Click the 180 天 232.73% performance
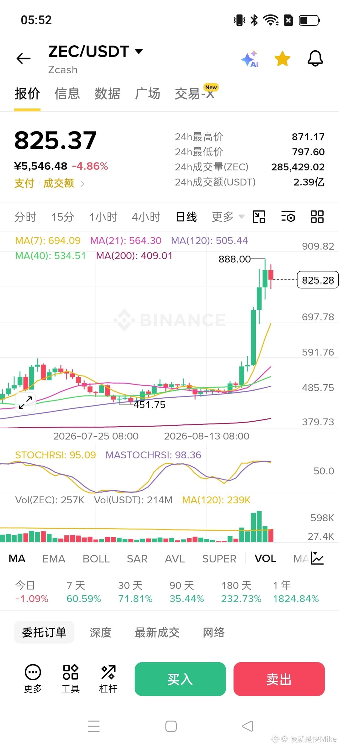339x747 pixels. (x=241, y=592)
